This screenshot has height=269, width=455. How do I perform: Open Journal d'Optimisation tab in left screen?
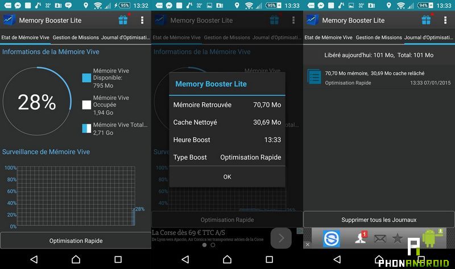[126, 37]
